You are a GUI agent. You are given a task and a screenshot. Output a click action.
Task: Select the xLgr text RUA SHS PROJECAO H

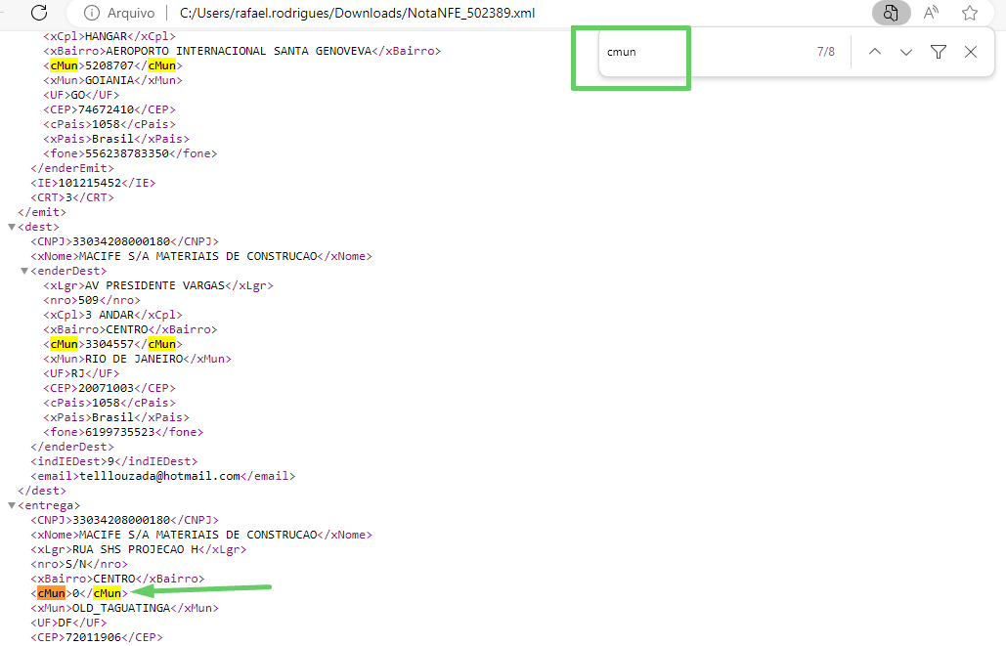[x=135, y=549]
